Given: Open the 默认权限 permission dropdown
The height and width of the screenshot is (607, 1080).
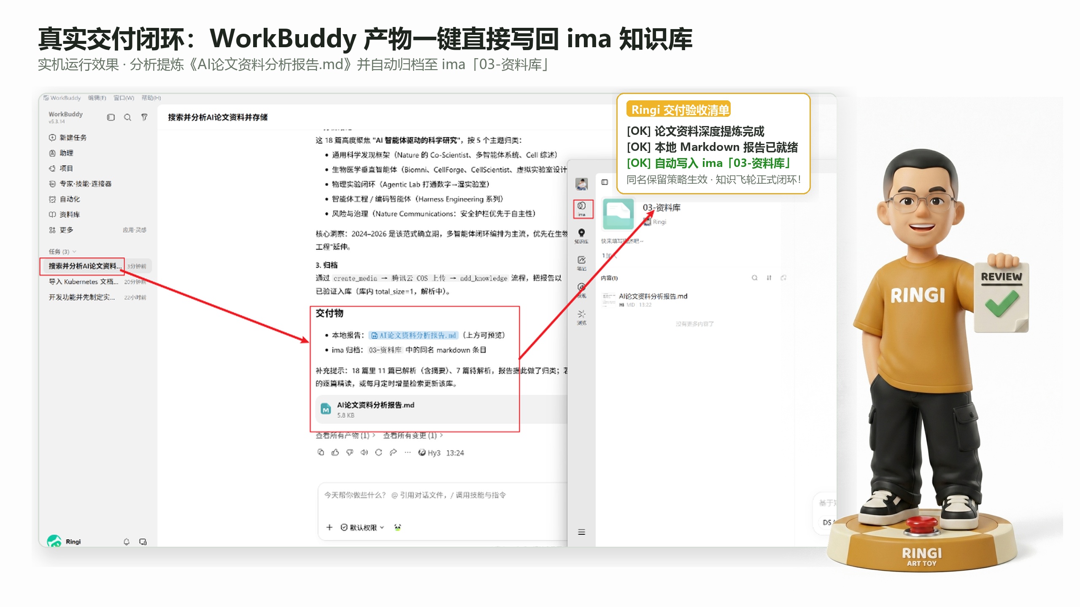Looking at the screenshot, I should pos(362,527).
